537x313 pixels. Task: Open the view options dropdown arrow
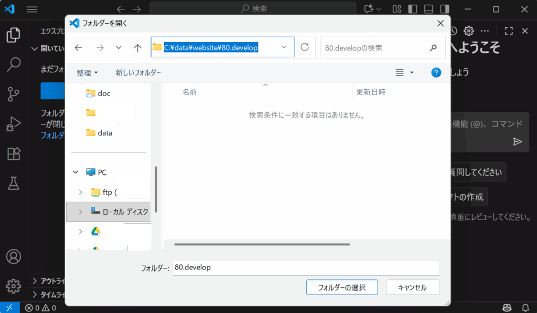tap(412, 72)
